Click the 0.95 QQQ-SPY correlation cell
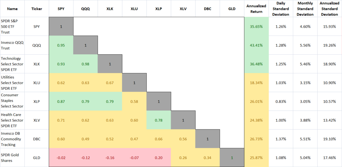Screen dimensions: 342x167 (x=61, y=45)
